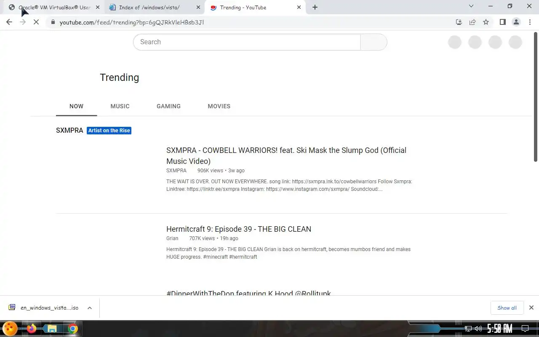Switch to Oracle VM VirtualBox User tab
Viewport: 539px width, 337px height.
pos(54,7)
